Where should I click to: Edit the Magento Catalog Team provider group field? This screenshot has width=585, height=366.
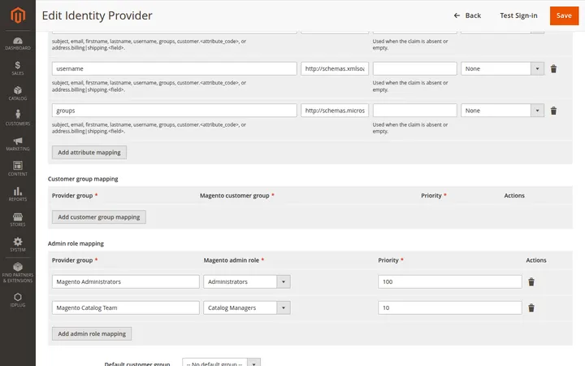[x=126, y=307]
